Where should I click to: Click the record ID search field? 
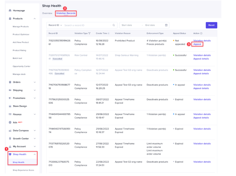[87, 25]
